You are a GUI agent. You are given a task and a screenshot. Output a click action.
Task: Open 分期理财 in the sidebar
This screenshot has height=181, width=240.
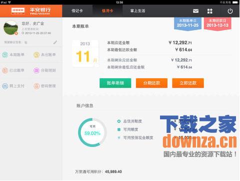pyautogui.click(x=44, y=70)
